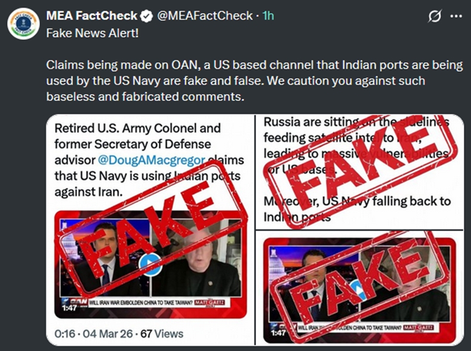Play the bottom-right video clip
This screenshot has height=351, width=471.
point(359,288)
